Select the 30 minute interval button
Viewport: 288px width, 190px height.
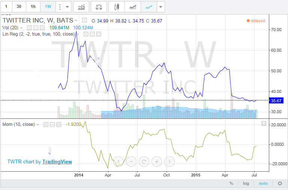(19, 7)
